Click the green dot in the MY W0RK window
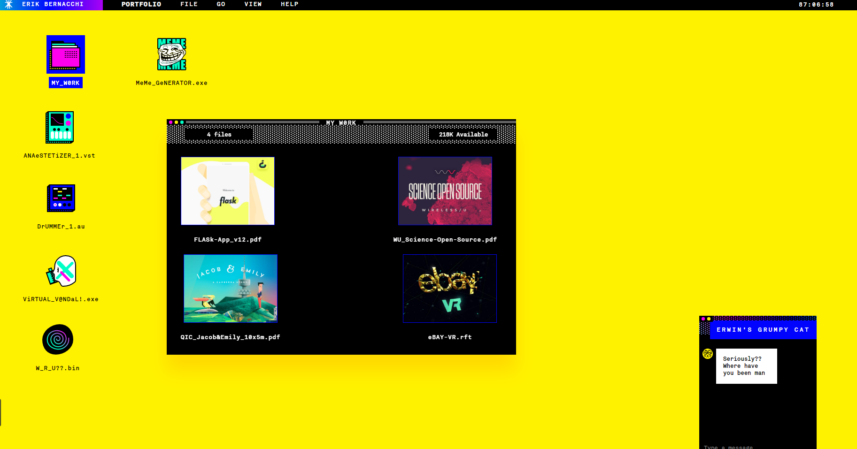This screenshot has height=449, width=857. point(182,122)
